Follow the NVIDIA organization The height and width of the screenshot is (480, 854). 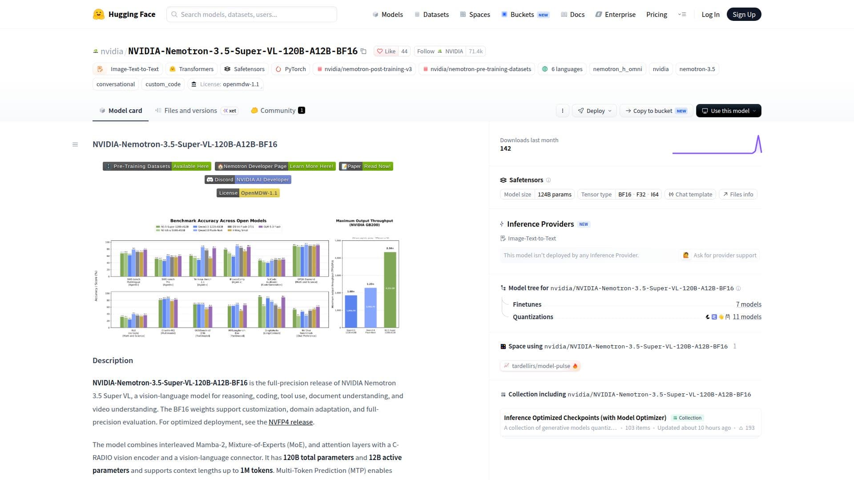pyautogui.click(x=439, y=51)
